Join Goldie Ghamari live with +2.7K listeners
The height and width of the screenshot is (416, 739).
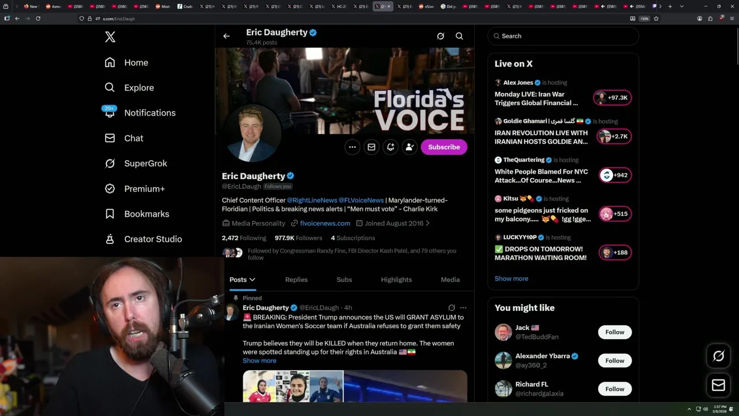click(x=614, y=136)
